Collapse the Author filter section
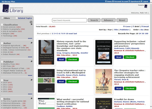Screen dimensions: 152x109 point(31,43)
